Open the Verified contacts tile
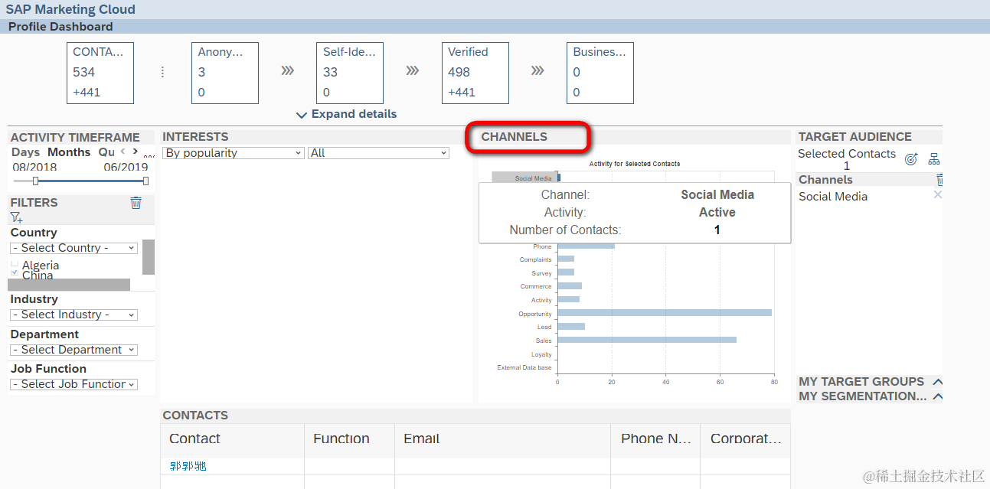 coord(475,73)
